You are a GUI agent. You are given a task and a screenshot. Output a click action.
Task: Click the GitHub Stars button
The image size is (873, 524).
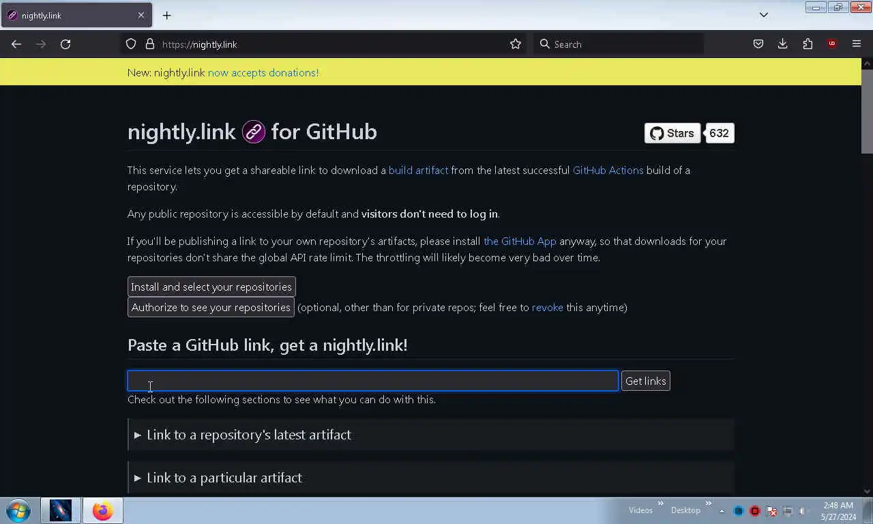pos(672,133)
